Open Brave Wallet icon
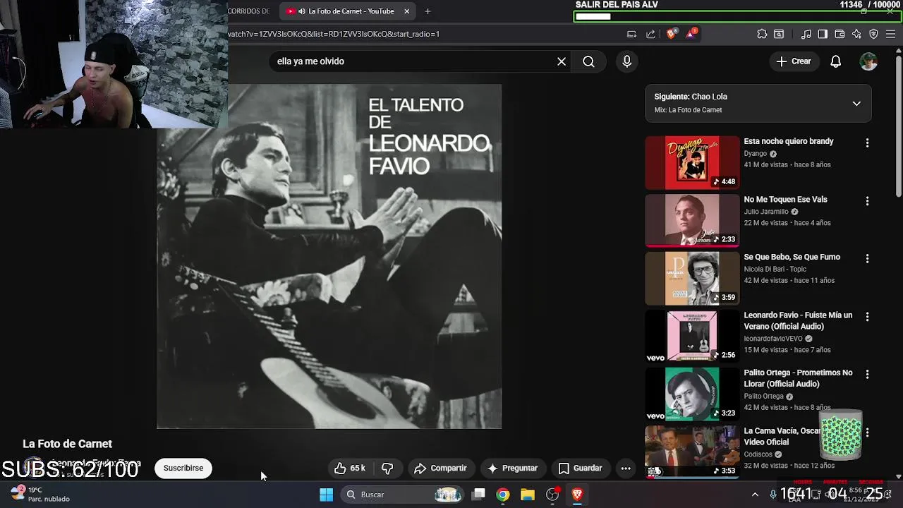Viewport: 903px width, 508px height. click(840, 34)
